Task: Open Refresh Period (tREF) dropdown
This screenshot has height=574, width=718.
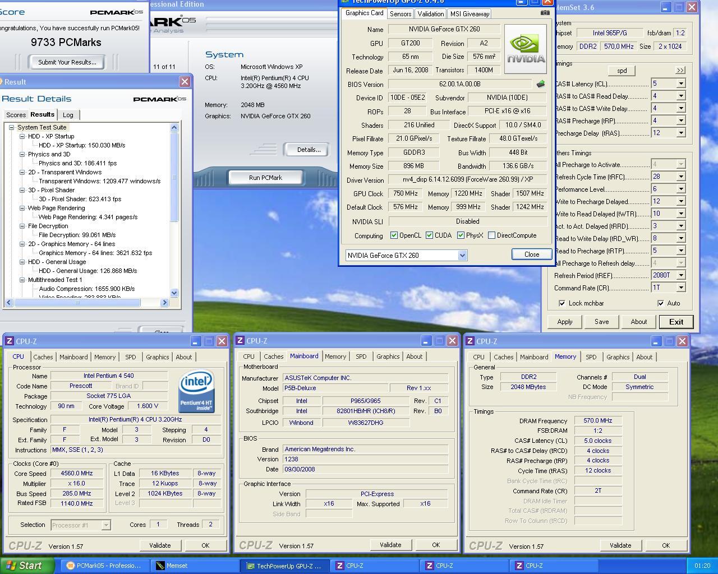Action: tap(681, 275)
